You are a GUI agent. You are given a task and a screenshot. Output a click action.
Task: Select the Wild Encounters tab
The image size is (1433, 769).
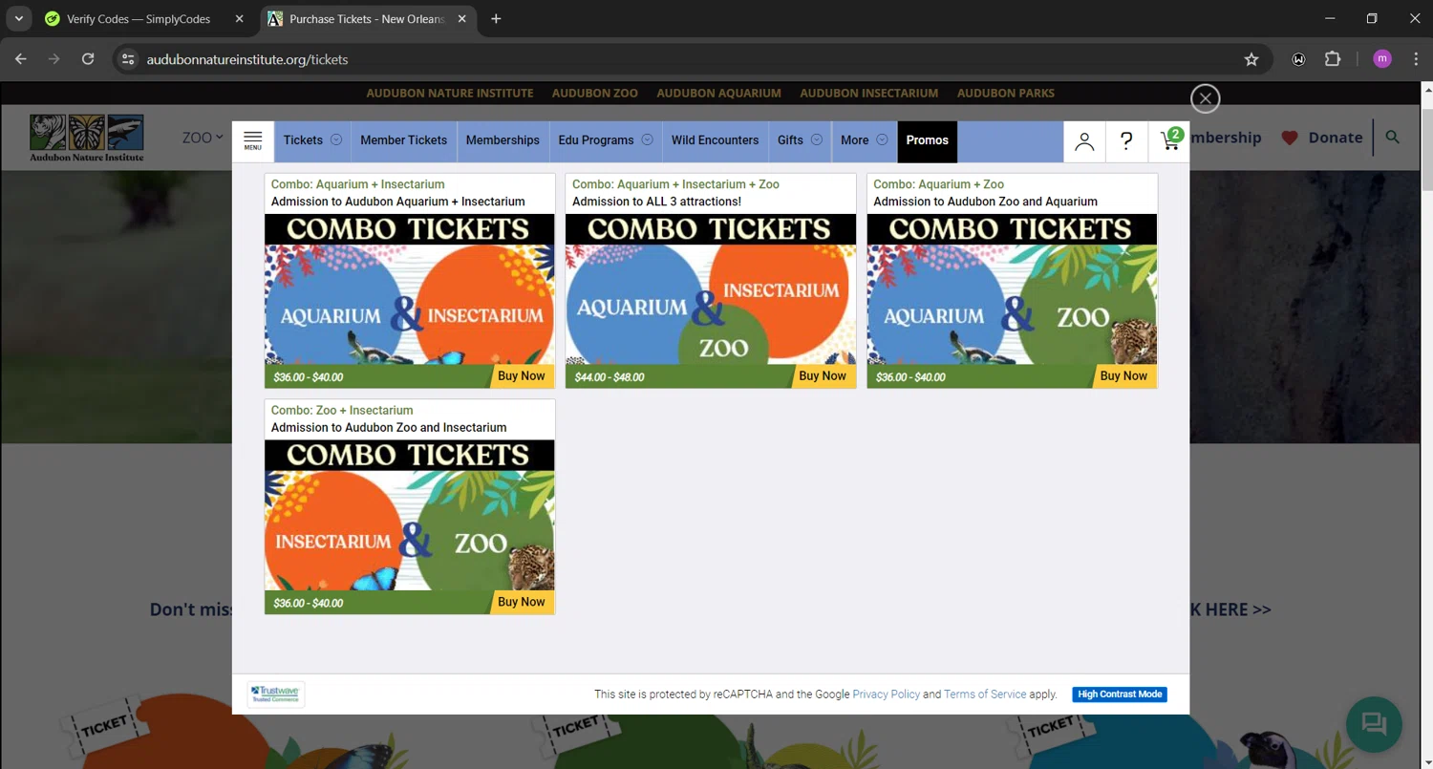(x=715, y=140)
